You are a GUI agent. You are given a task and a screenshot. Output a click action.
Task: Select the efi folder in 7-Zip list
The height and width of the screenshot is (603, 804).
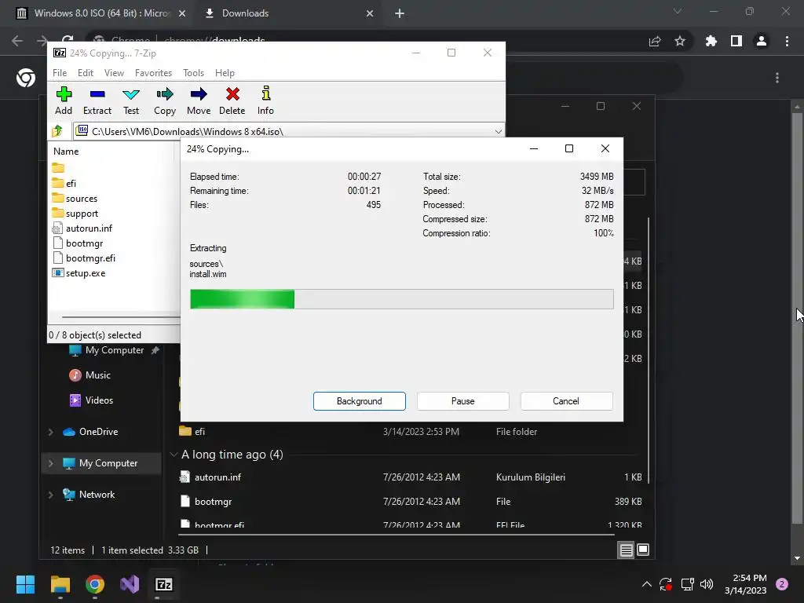(64, 183)
